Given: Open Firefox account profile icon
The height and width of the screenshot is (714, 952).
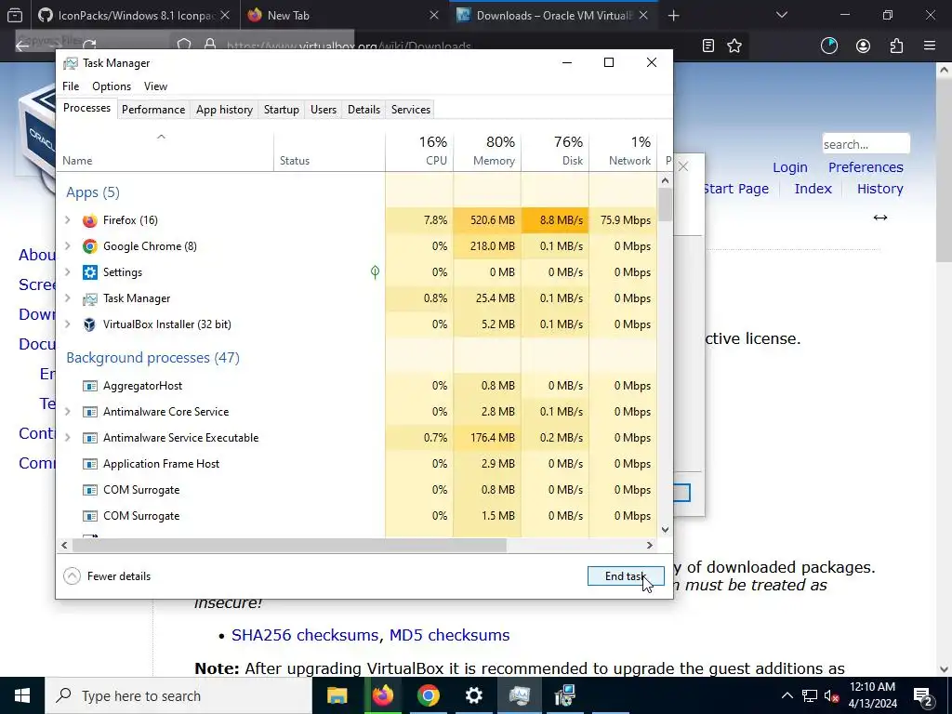Looking at the screenshot, I should (863, 46).
